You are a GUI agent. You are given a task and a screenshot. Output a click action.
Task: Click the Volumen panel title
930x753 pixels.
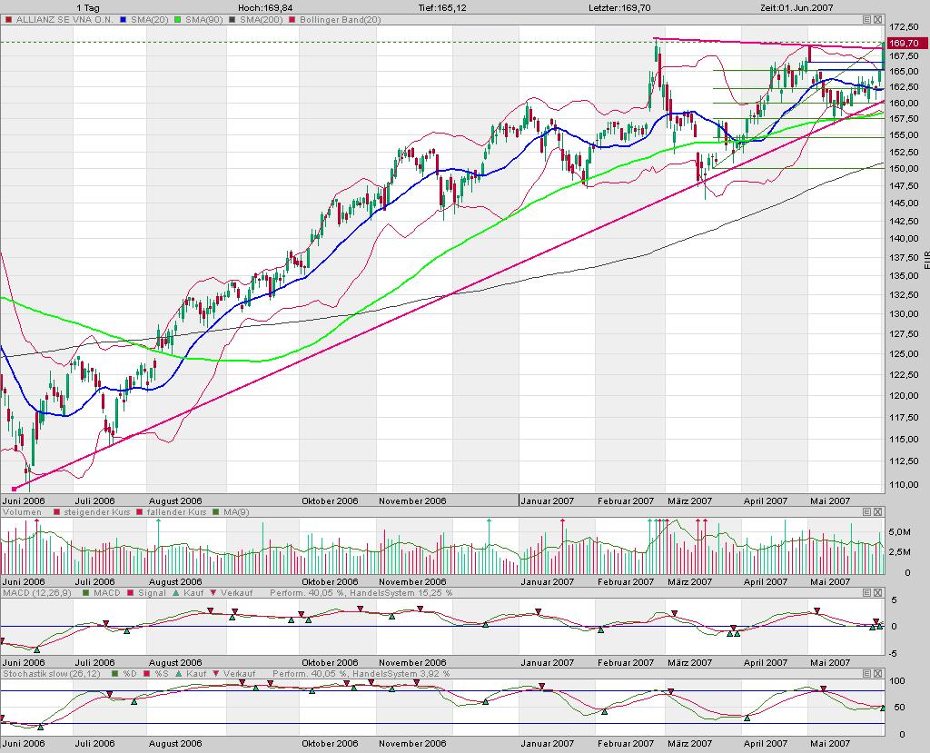[23, 511]
